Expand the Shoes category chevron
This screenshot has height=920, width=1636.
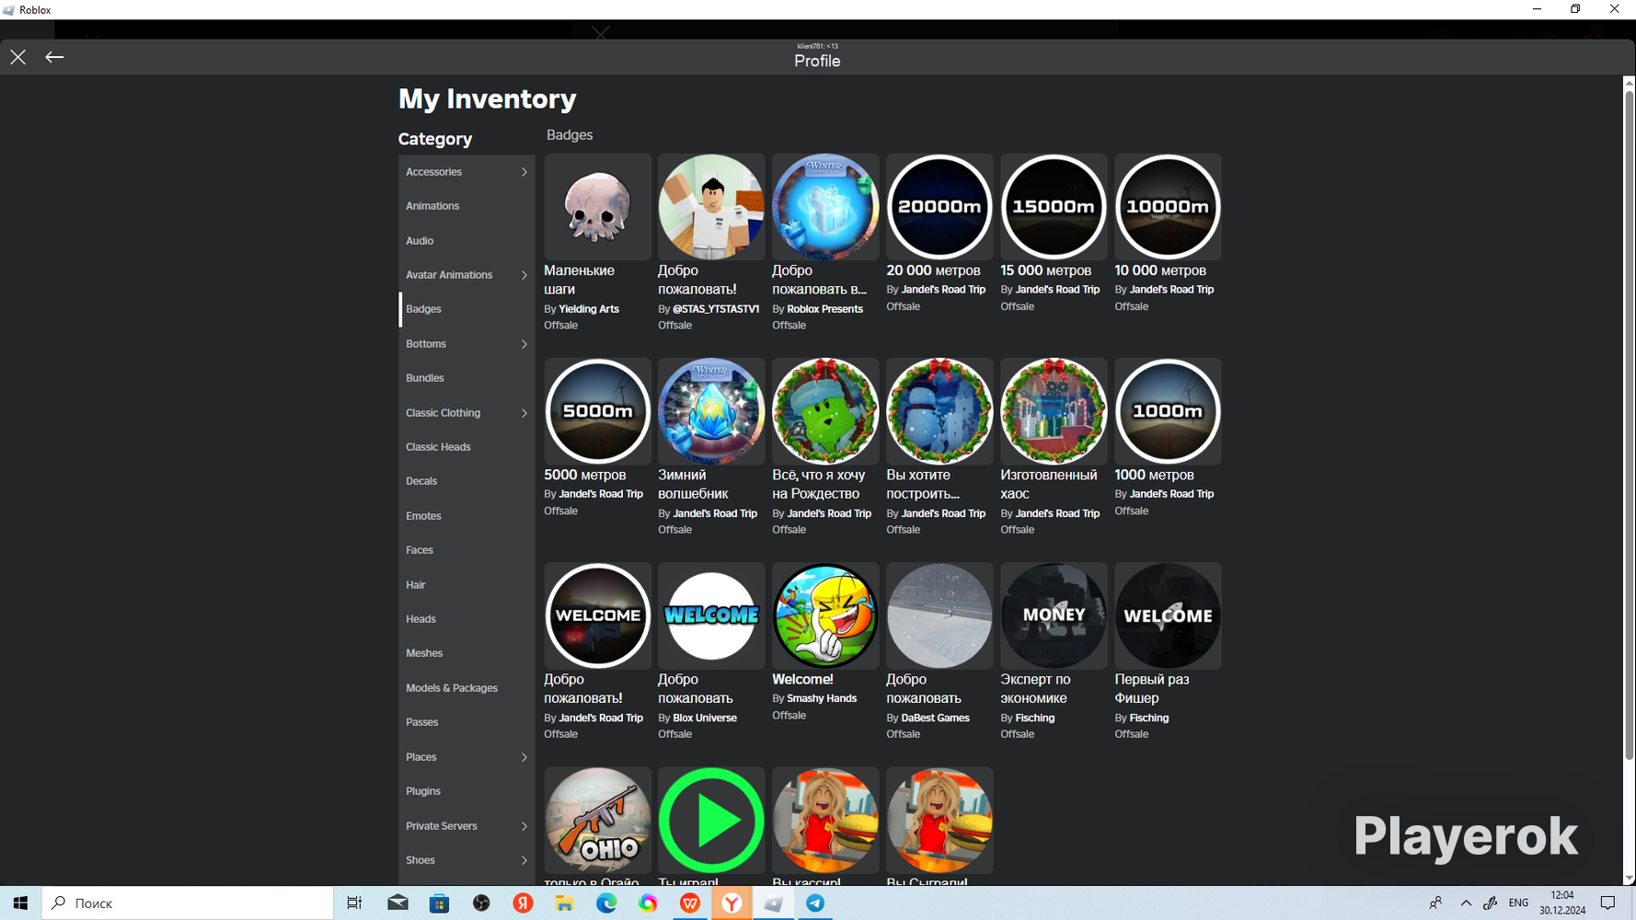(x=524, y=860)
